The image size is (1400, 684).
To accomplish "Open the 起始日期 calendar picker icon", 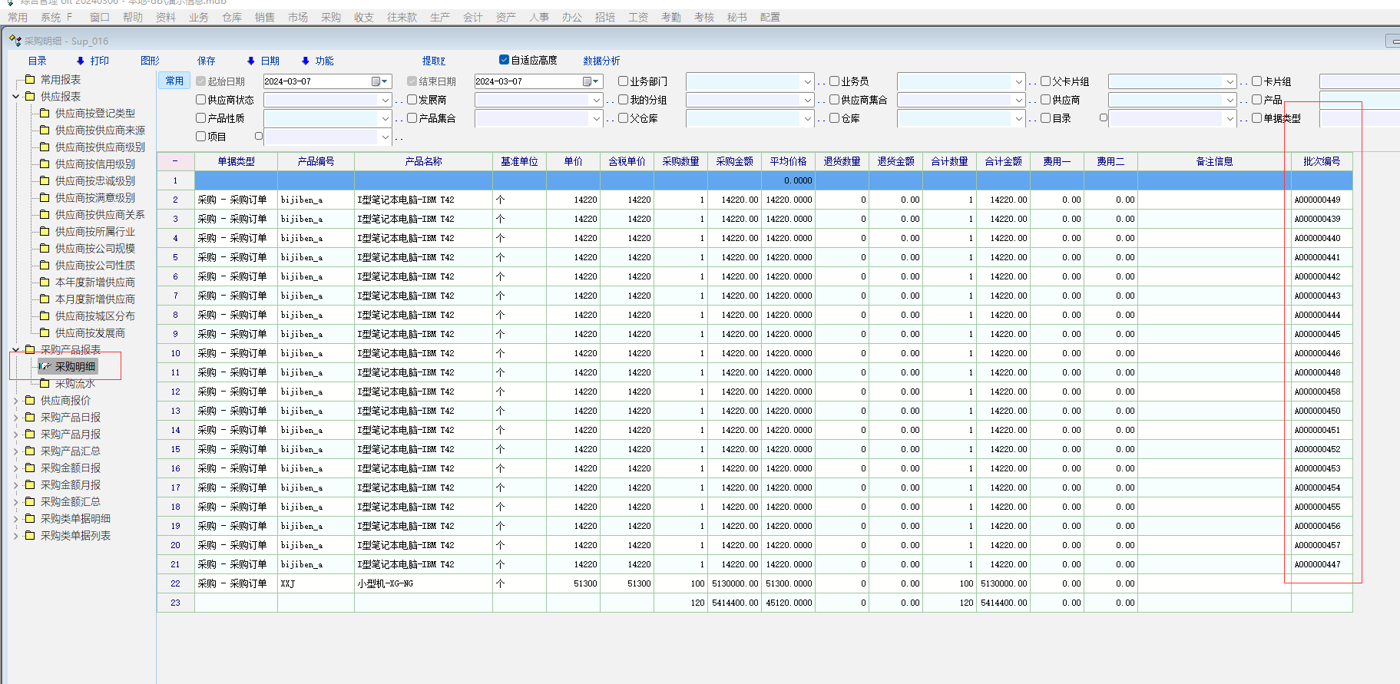I will click(377, 81).
